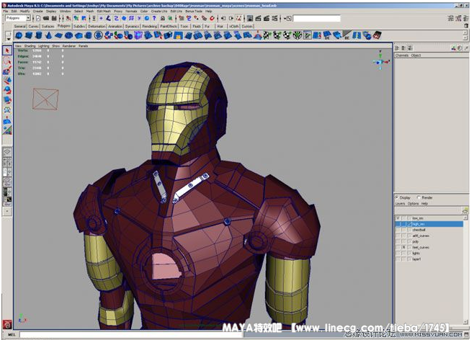Click the MEL command line field
This screenshot has width=474, height=340.
click(x=131, y=334)
